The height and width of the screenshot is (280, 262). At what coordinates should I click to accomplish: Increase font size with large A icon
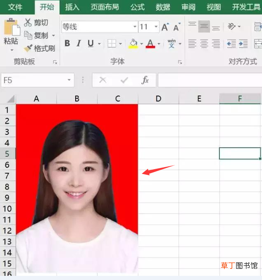point(165,27)
